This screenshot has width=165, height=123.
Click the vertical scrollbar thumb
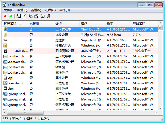pos(161,28)
